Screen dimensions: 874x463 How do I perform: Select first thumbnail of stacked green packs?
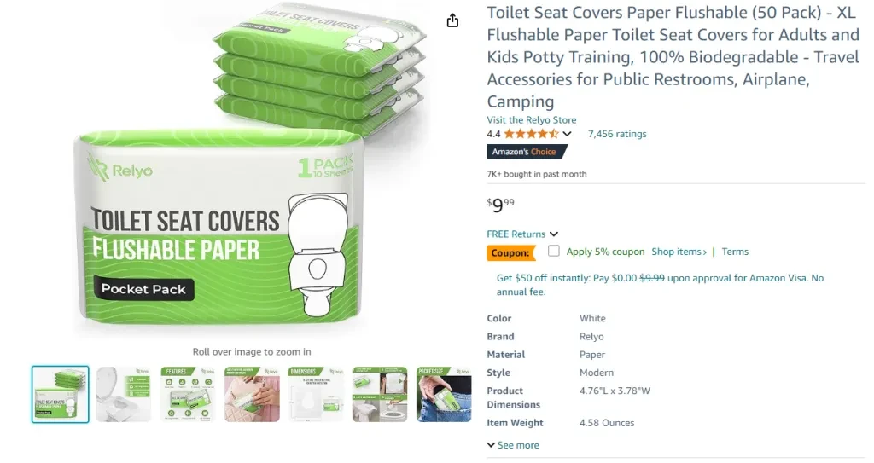click(61, 394)
